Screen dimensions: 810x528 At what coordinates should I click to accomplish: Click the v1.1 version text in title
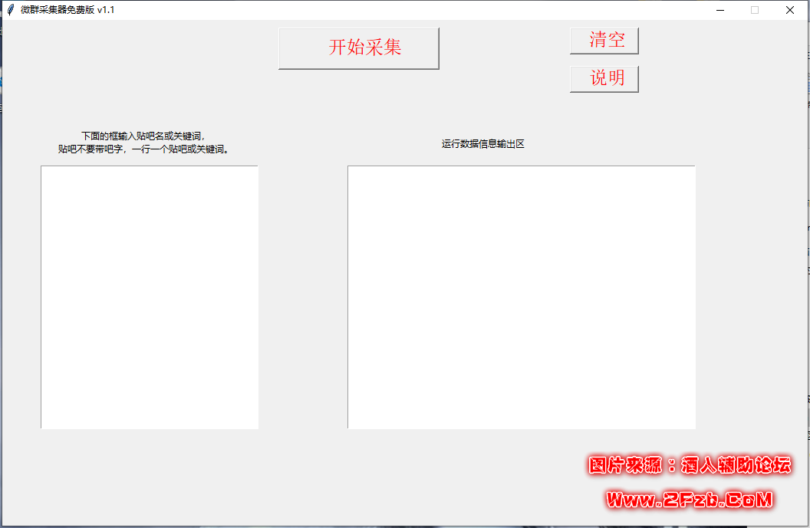tap(106, 10)
